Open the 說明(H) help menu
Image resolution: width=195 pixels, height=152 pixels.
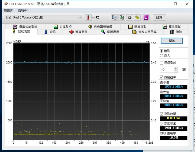(23, 10)
